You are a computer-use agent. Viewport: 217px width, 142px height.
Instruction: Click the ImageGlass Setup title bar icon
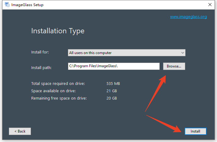point(7,5)
